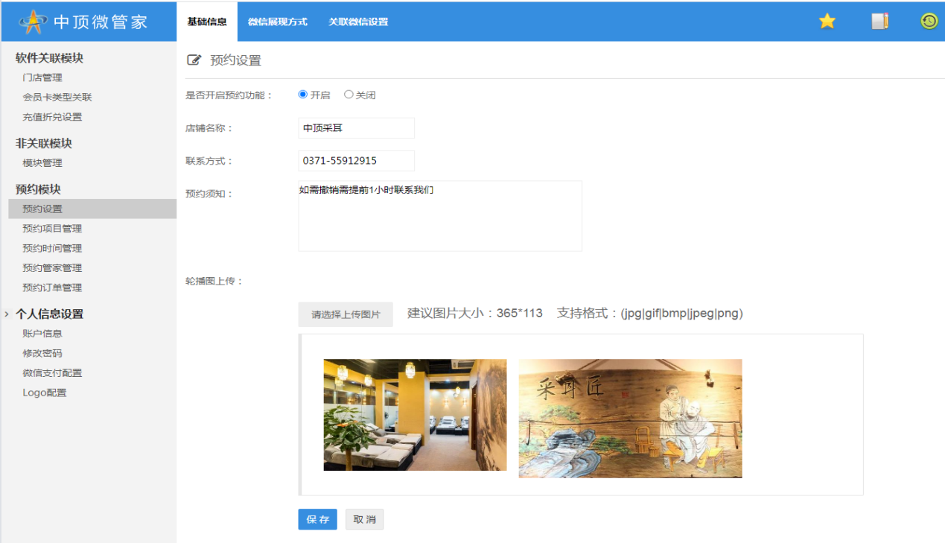
Task: Open the notepad icon in header
Action: pyautogui.click(x=880, y=21)
